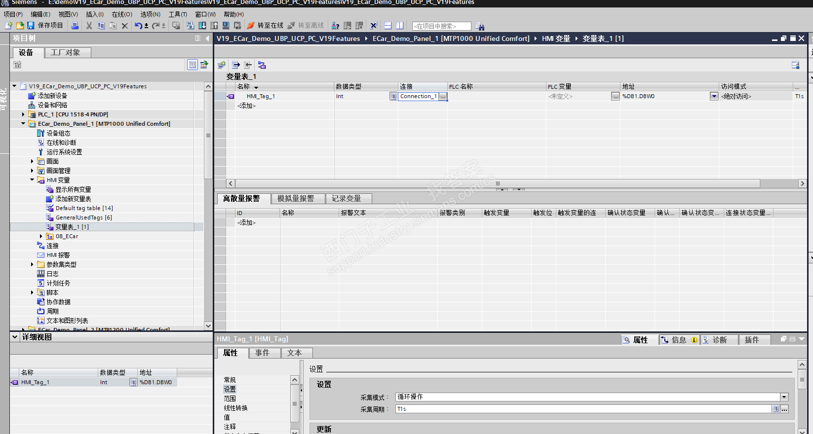Click the start simulation icon
This screenshot has height=434, width=813.
(x=226, y=26)
